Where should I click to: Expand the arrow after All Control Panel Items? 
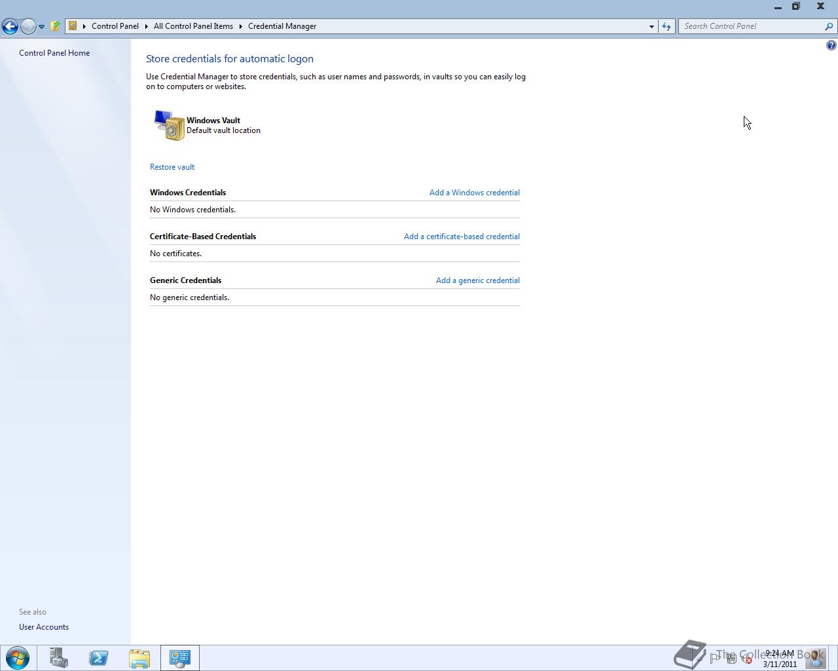240,26
